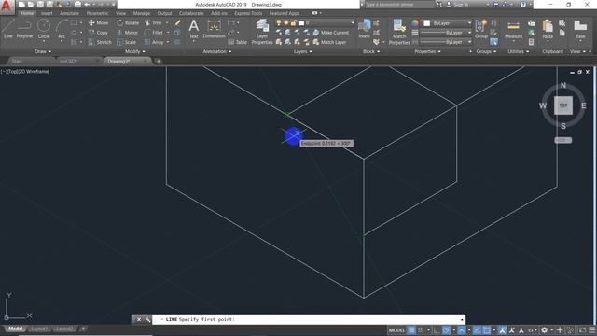
Task: Open the Annotate ribbon tab
Action: (x=69, y=13)
